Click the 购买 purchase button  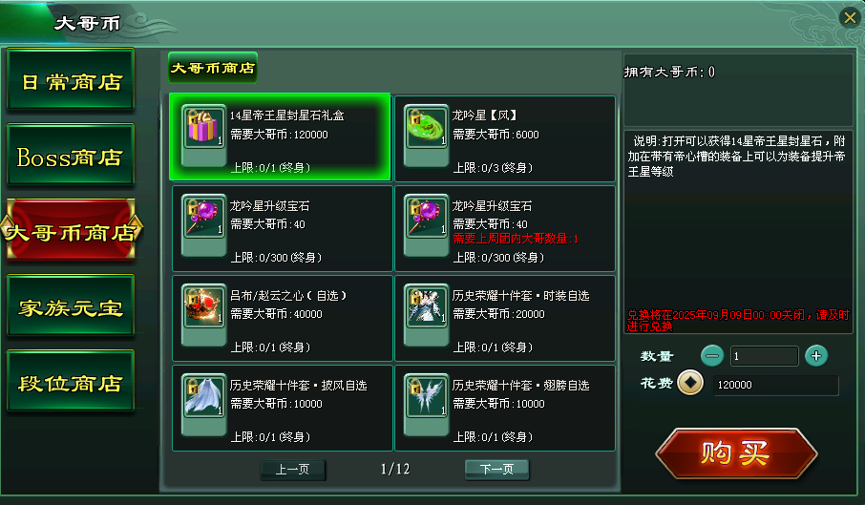(736, 452)
